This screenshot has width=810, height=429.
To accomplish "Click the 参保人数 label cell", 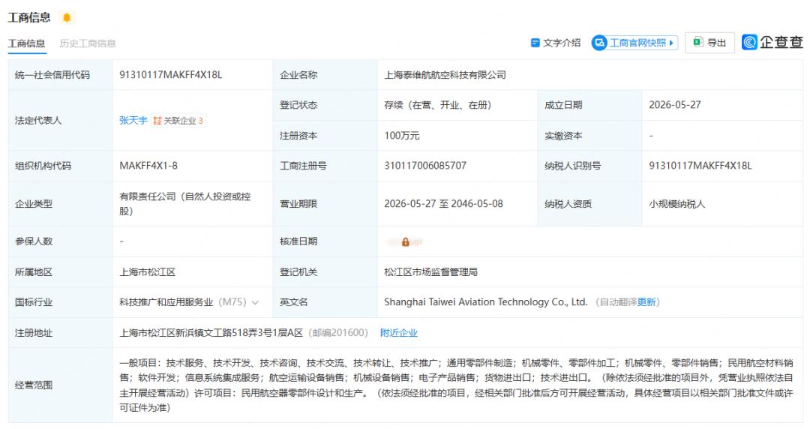I will click(60, 241).
